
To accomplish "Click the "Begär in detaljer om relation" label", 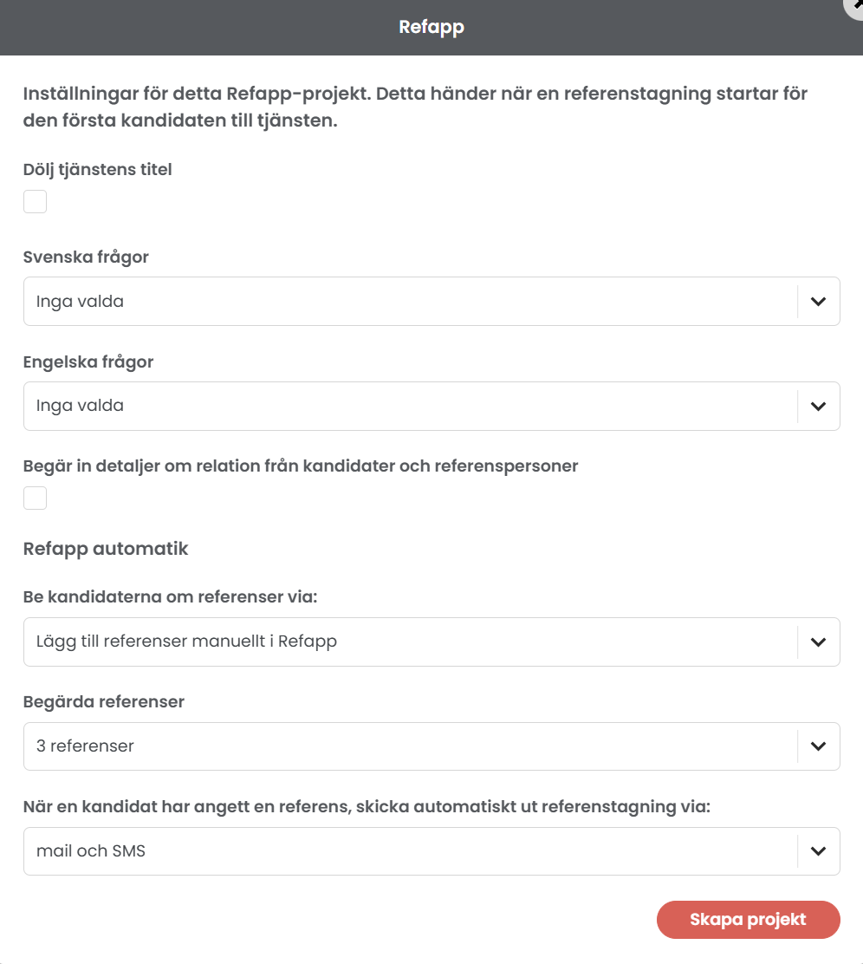I will coord(300,466).
